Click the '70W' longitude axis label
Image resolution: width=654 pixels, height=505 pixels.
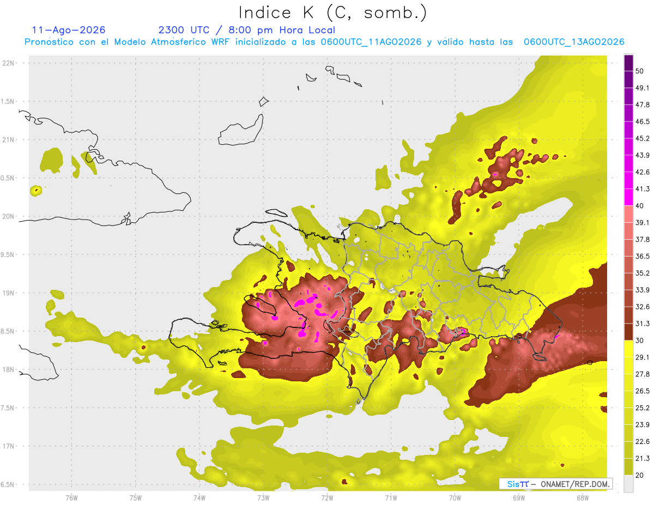(455, 498)
